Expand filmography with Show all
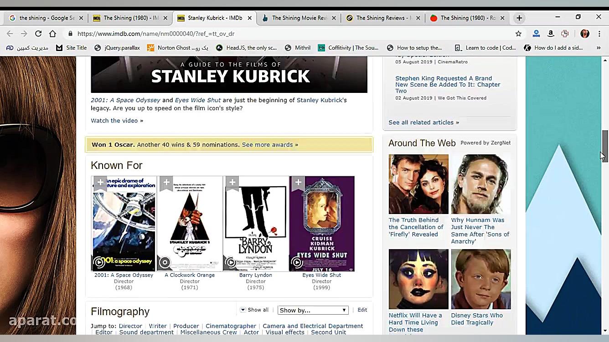This screenshot has height=342, width=609. pos(254,310)
